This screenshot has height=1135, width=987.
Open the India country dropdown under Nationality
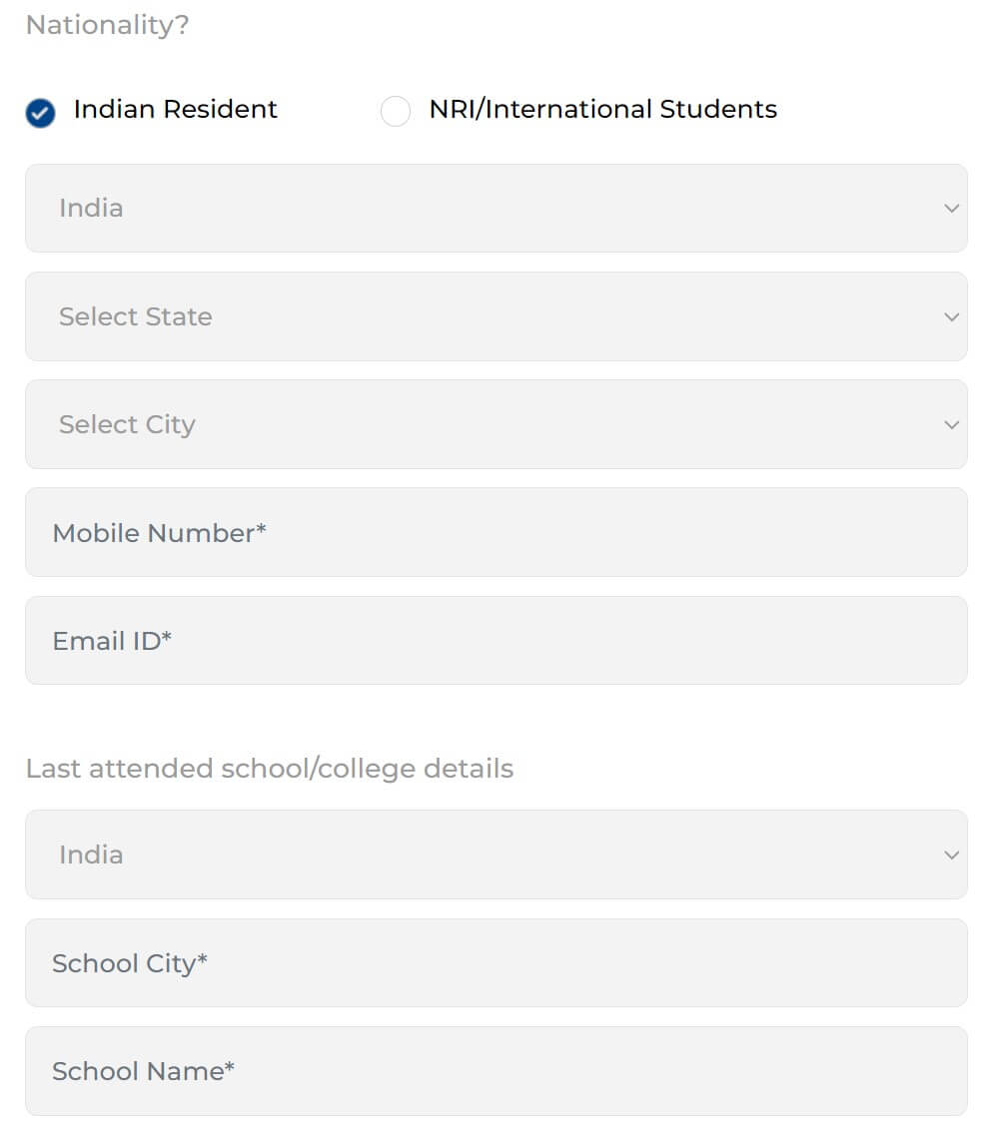496,209
